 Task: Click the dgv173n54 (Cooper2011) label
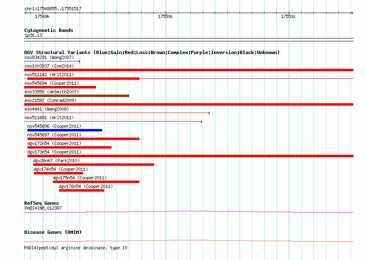pyautogui.click(x=54, y=152)
